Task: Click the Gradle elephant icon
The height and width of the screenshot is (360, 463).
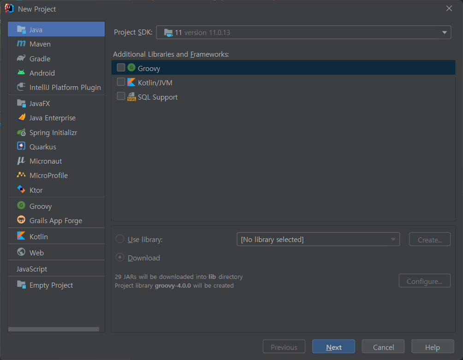Action: click(21, 58)
